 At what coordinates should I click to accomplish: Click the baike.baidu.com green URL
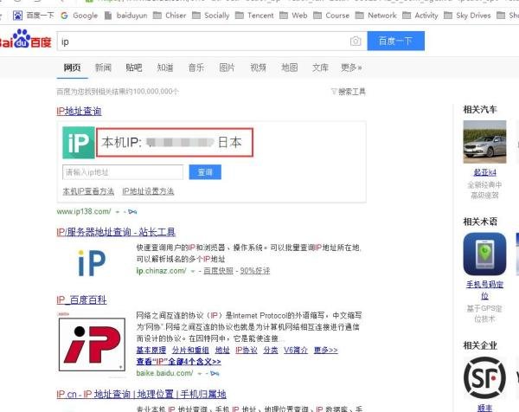164,373
